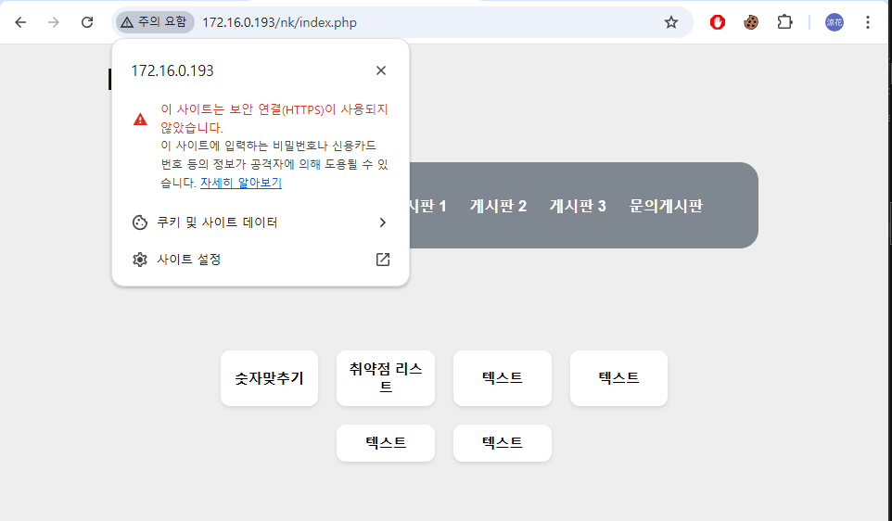The height and width of the screenshot is (521, 892).
Task: Open the 문의게시판 menu item
Action: tap(666, 206)
